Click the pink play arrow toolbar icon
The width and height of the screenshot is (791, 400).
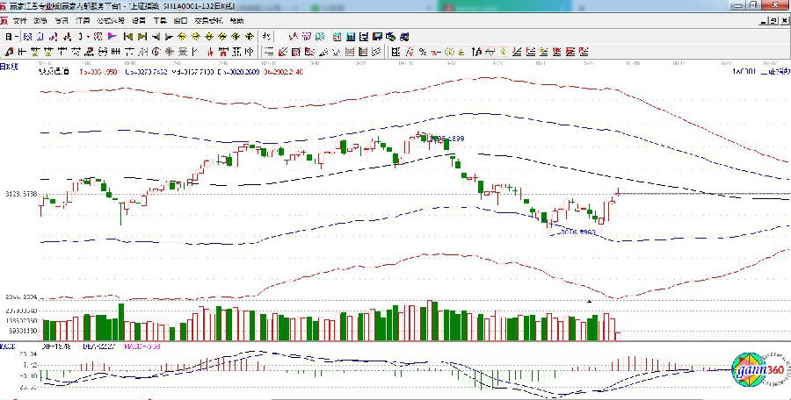[112, 37]
